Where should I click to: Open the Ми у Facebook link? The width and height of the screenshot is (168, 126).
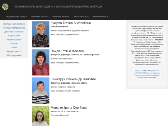coord(154,71)
